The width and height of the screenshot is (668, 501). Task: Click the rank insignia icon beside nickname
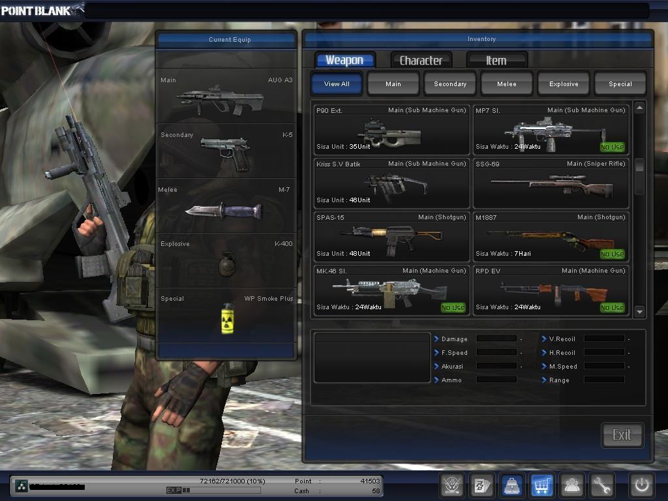[22, 485]
